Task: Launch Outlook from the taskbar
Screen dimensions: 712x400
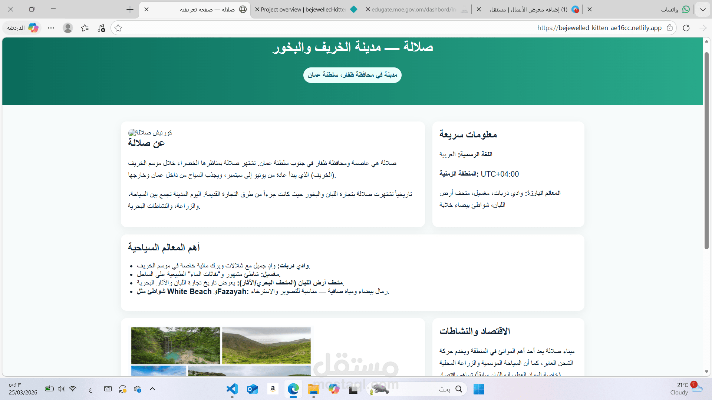Action: click(252, 389)
